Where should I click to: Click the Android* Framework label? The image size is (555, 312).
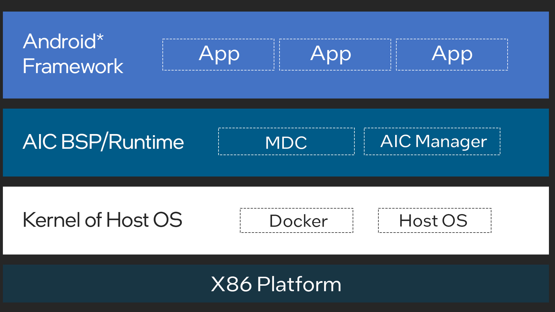(73, 54)
